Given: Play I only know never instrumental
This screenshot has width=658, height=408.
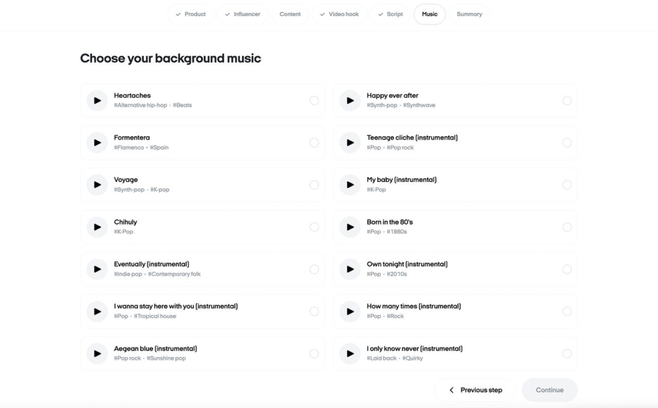Looking at the screenshot, I should (x=350, y=353).
